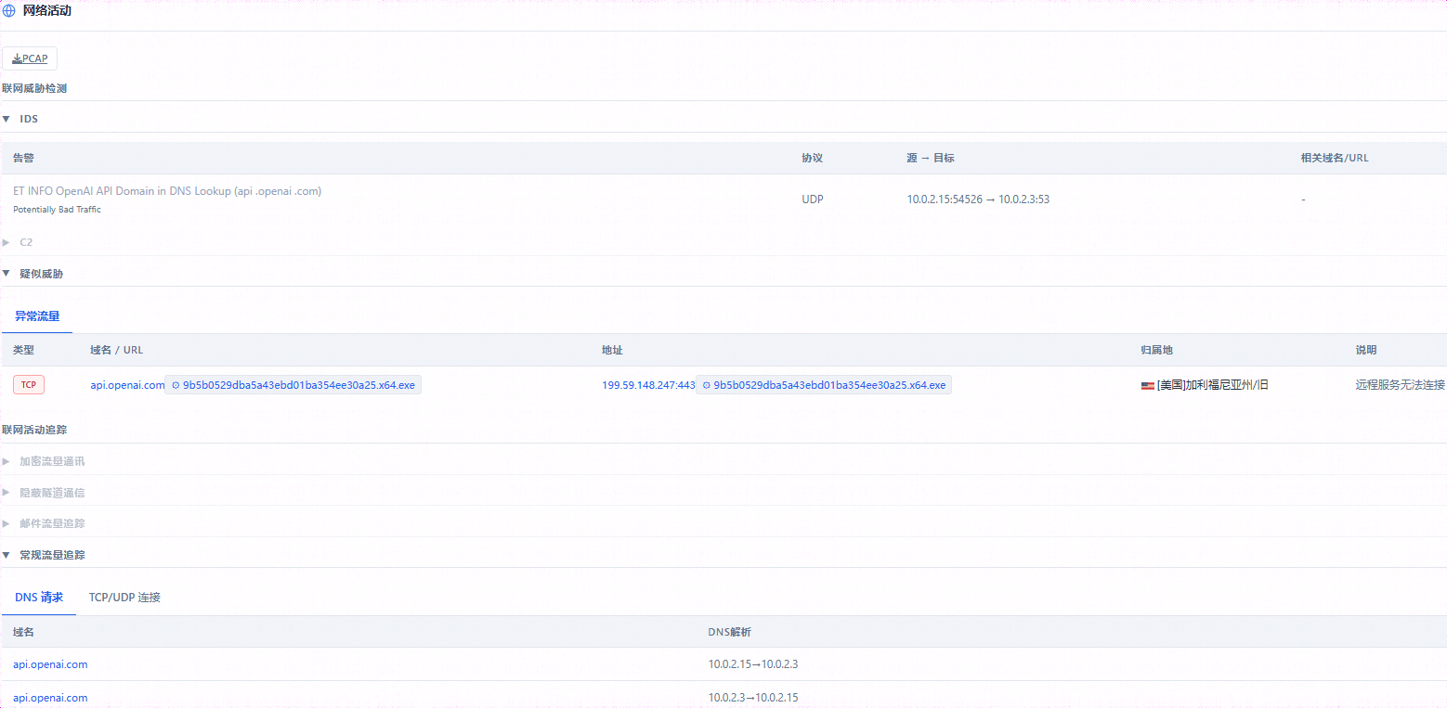Click the ET INFO OpenAI API Domain alert text
The width and height of the screenshot is (1447, 708).
(167, 191)
